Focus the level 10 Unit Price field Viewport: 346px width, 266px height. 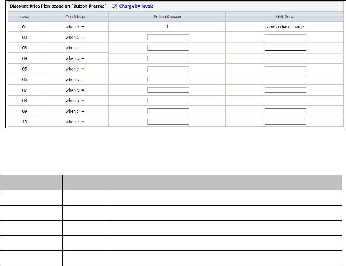285,122
